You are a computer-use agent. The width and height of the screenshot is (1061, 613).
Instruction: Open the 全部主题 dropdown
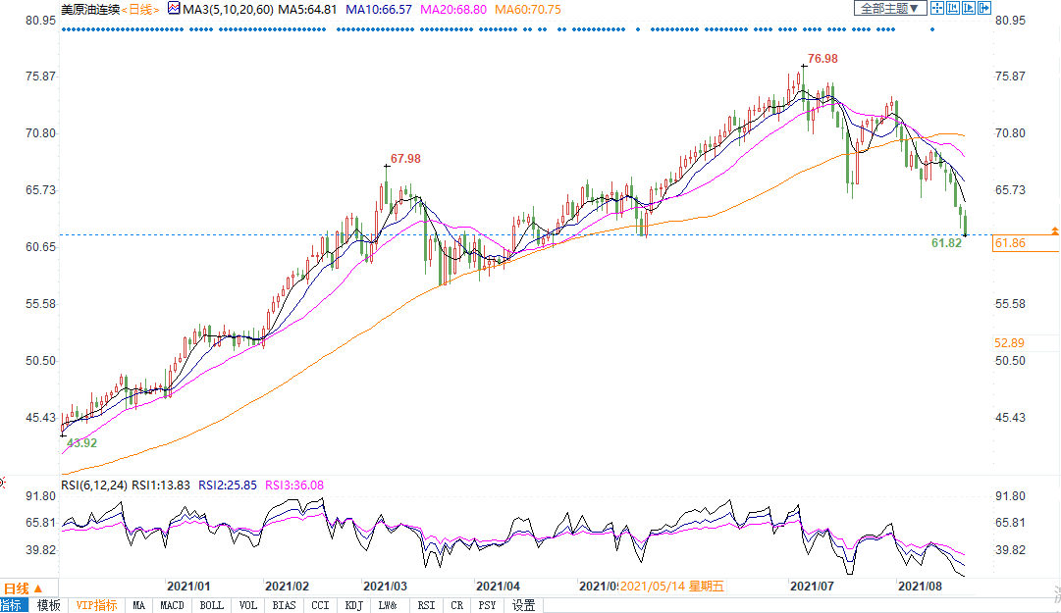tap(889, 9)
